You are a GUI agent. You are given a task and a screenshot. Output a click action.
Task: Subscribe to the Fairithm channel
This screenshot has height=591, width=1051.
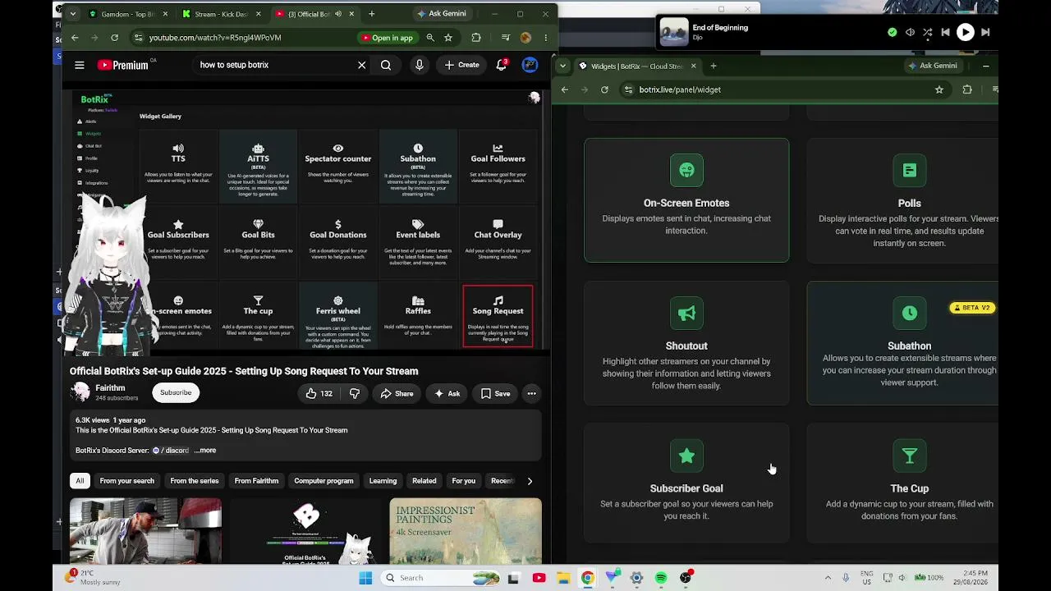point(176,392)
